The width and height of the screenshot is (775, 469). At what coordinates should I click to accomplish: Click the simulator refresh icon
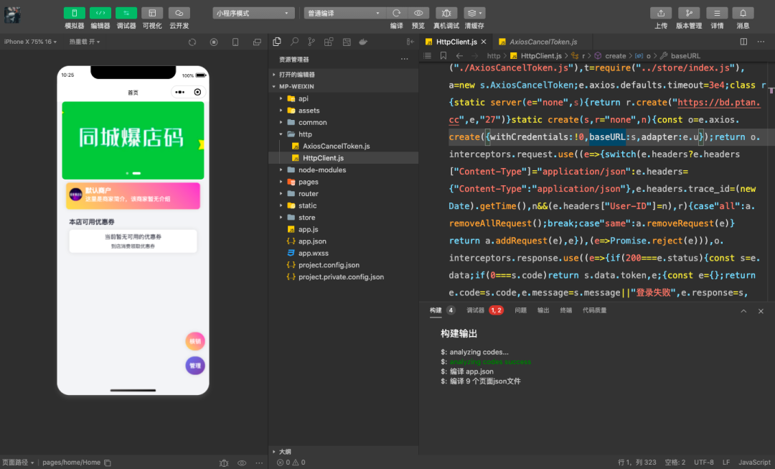[x=192, y=42]
